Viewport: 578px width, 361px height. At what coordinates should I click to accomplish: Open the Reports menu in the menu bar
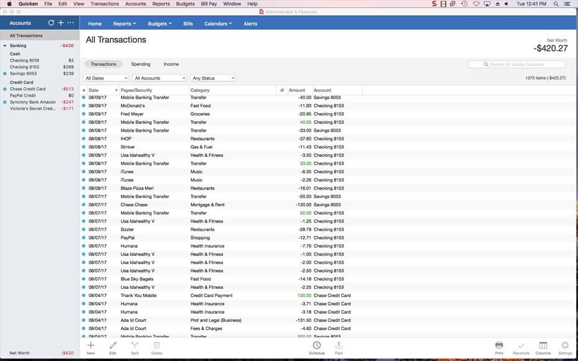(160, 4)
